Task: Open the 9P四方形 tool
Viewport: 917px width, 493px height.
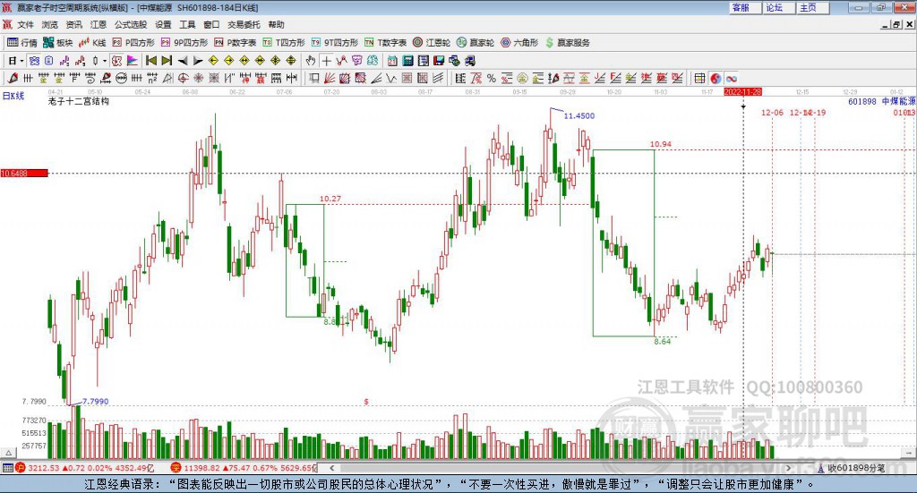Action: click(x=184, y=43)
